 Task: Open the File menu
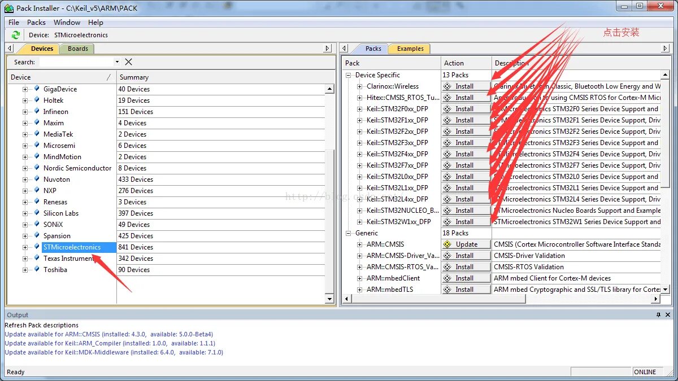[x=14, y=22]
